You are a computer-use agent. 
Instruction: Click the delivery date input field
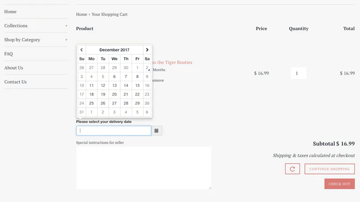click(x=114, y=131)
